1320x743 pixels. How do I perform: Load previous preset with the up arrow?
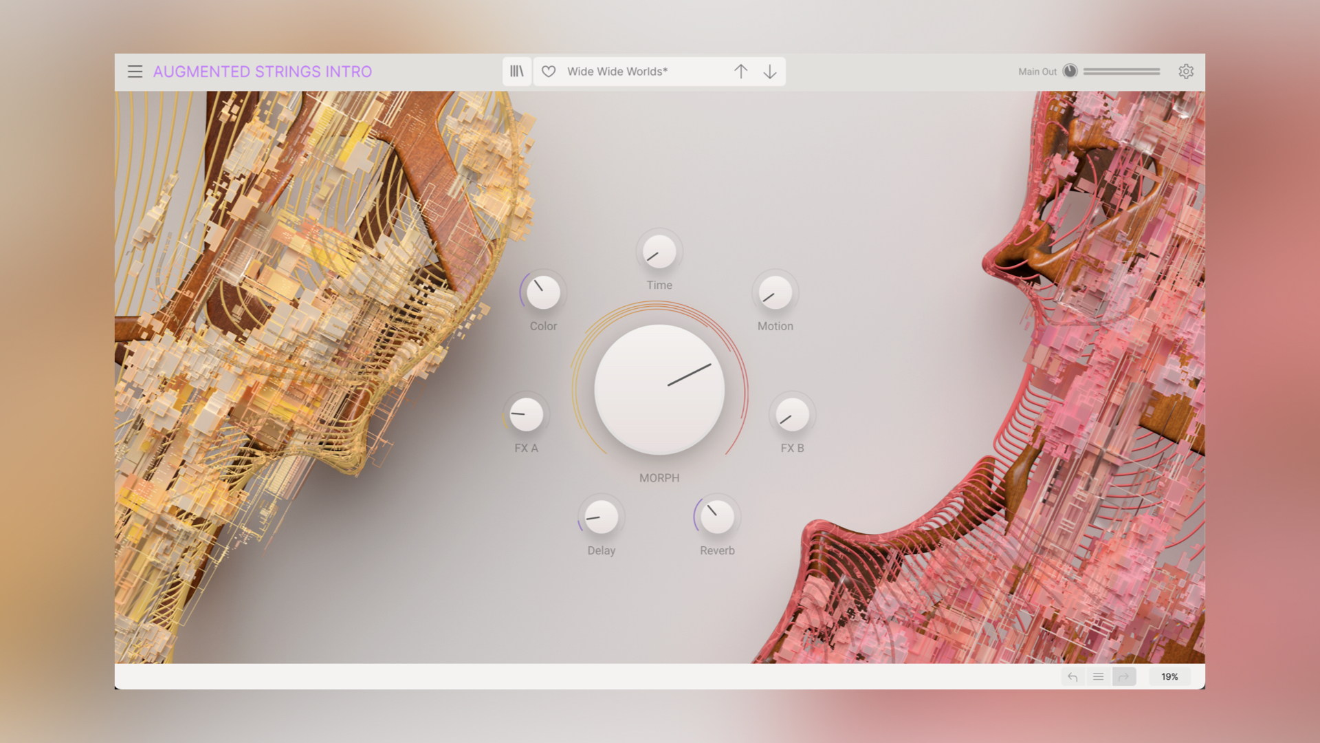741,71
